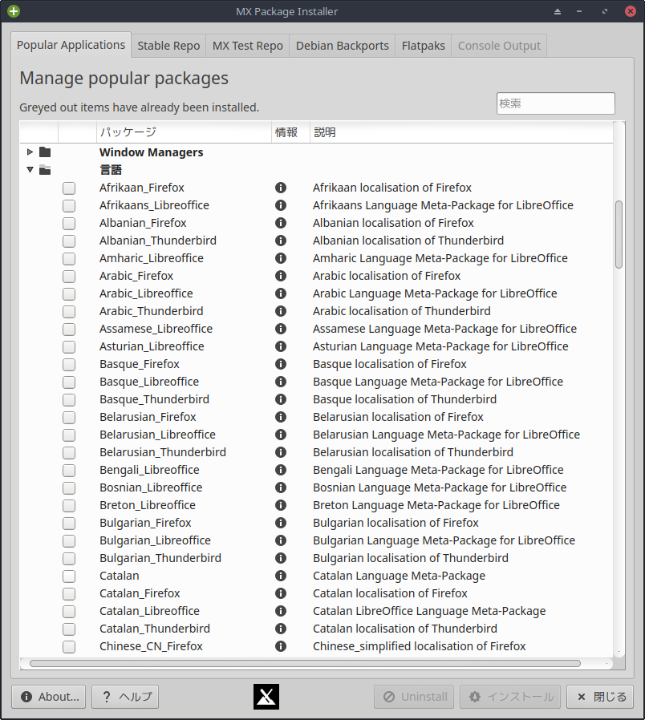Switch to Stable Repo tab

tap(168, 46)
